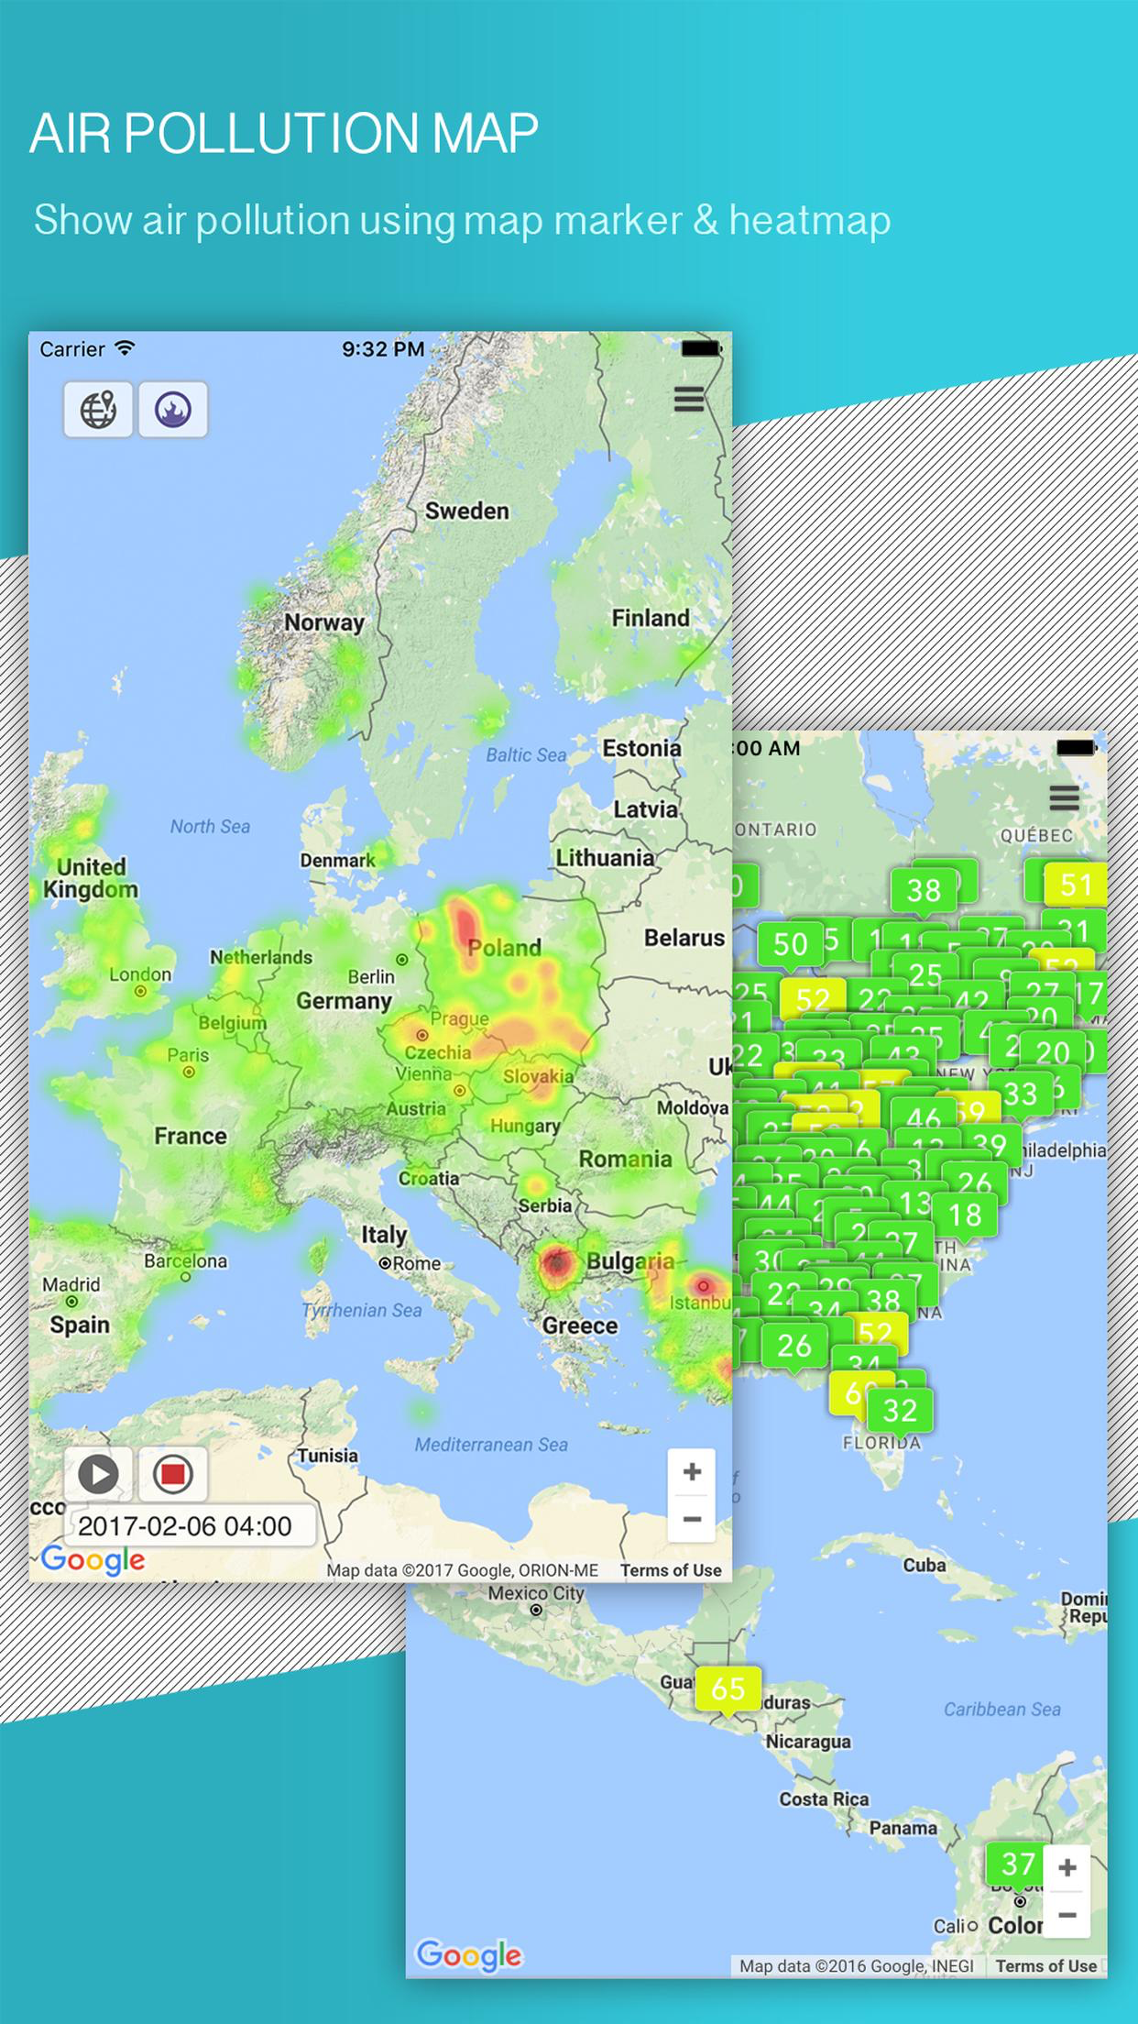
Task: Zoom out on the Europe map
Action: (x=693, y=1519)
